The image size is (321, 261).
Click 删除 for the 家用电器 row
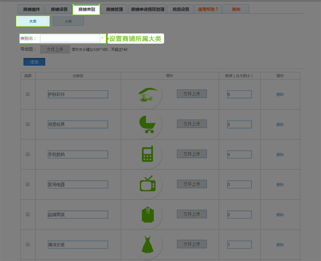pos(280,185)
